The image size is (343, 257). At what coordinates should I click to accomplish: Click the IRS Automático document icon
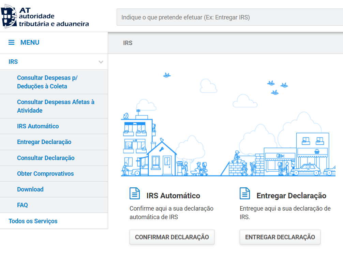[135, 194]
